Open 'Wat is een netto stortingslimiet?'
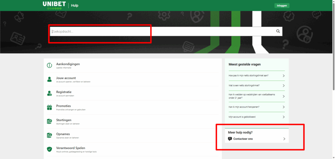The width and height of the screenshot is (335, 159). point(244,85)
